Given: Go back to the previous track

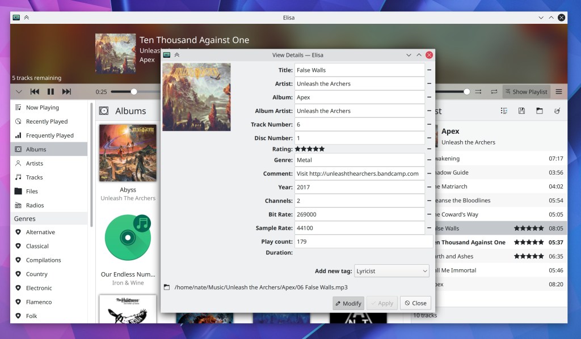Looking at the screenshot, I should tap(35, 92).
